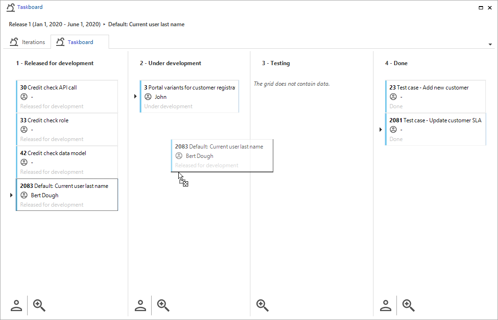Select card 30 Credit check API call
This screenshot has width=498, height=320.
click(67, 97)
